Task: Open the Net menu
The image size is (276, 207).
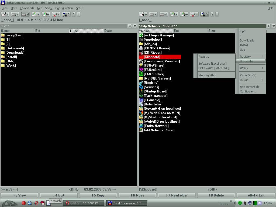Action: tap(39, 8)
